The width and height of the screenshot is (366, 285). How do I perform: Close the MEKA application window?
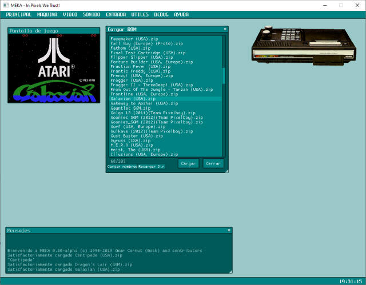click(357, 5)
